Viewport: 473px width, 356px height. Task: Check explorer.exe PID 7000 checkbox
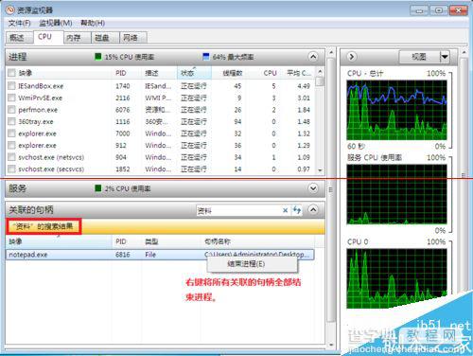click(11, 133)
